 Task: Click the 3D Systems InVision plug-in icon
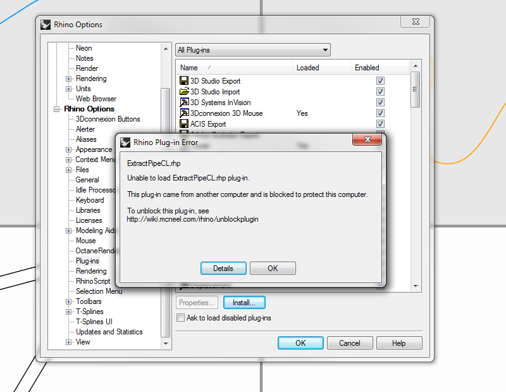(x=184, y=102)
